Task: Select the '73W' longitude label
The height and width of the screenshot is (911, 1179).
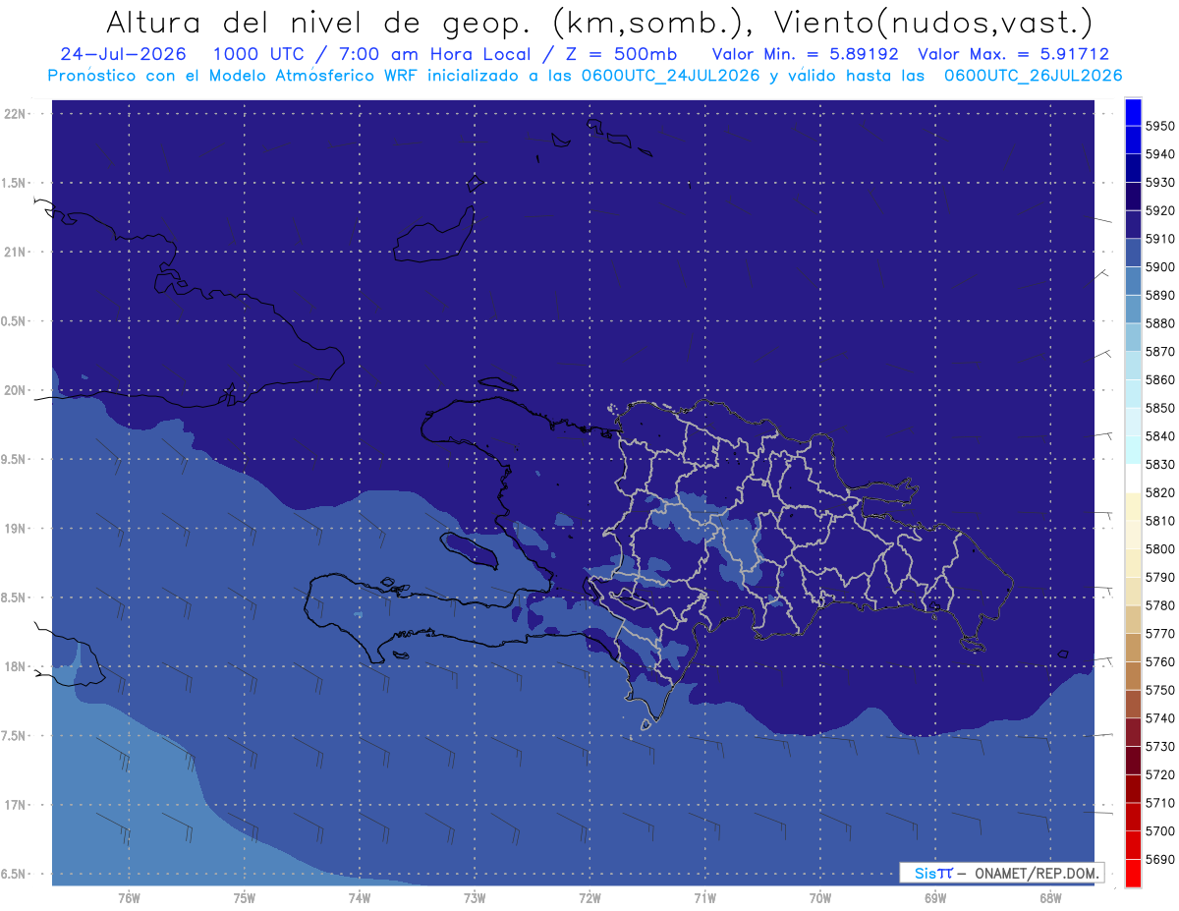Action: point(475,897)
